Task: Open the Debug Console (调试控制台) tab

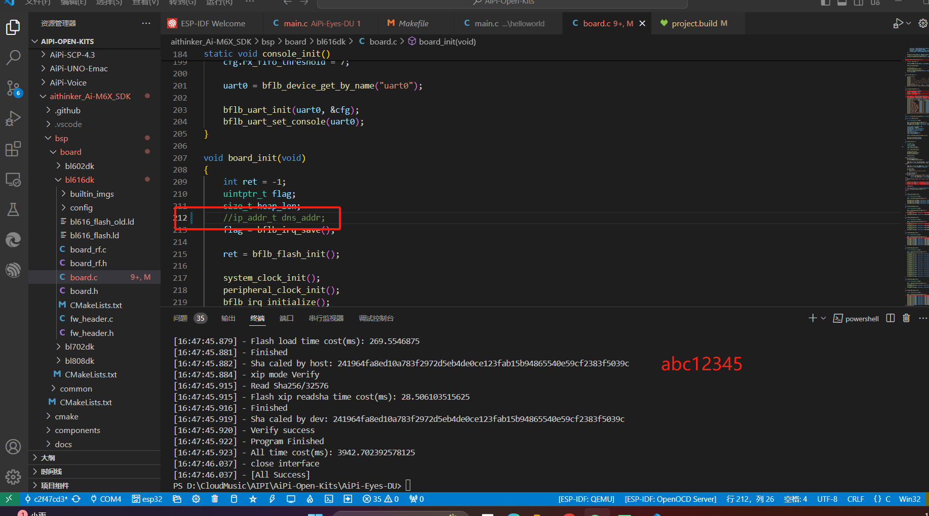Action: [376, 318]
